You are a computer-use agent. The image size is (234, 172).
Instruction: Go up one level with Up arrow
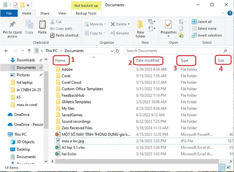click(x=29, y=51)
